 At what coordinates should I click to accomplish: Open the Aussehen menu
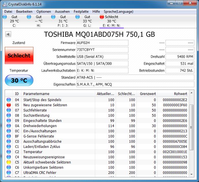62,12
